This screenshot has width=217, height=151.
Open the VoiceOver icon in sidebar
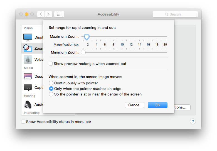pos(28,59)
